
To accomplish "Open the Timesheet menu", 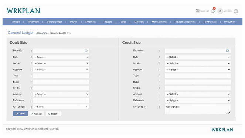I will pyautogui.click(x=90, y=22).
